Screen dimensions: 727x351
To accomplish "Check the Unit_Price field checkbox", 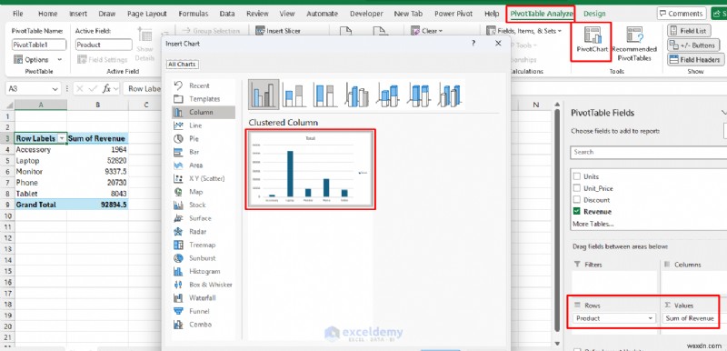I will tap(577, 188).
